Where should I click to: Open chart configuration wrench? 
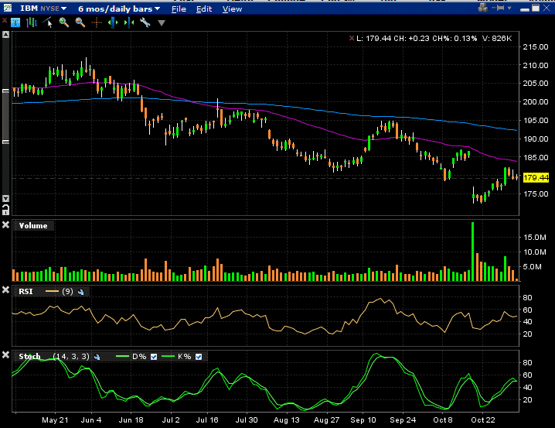pos(145,22)
